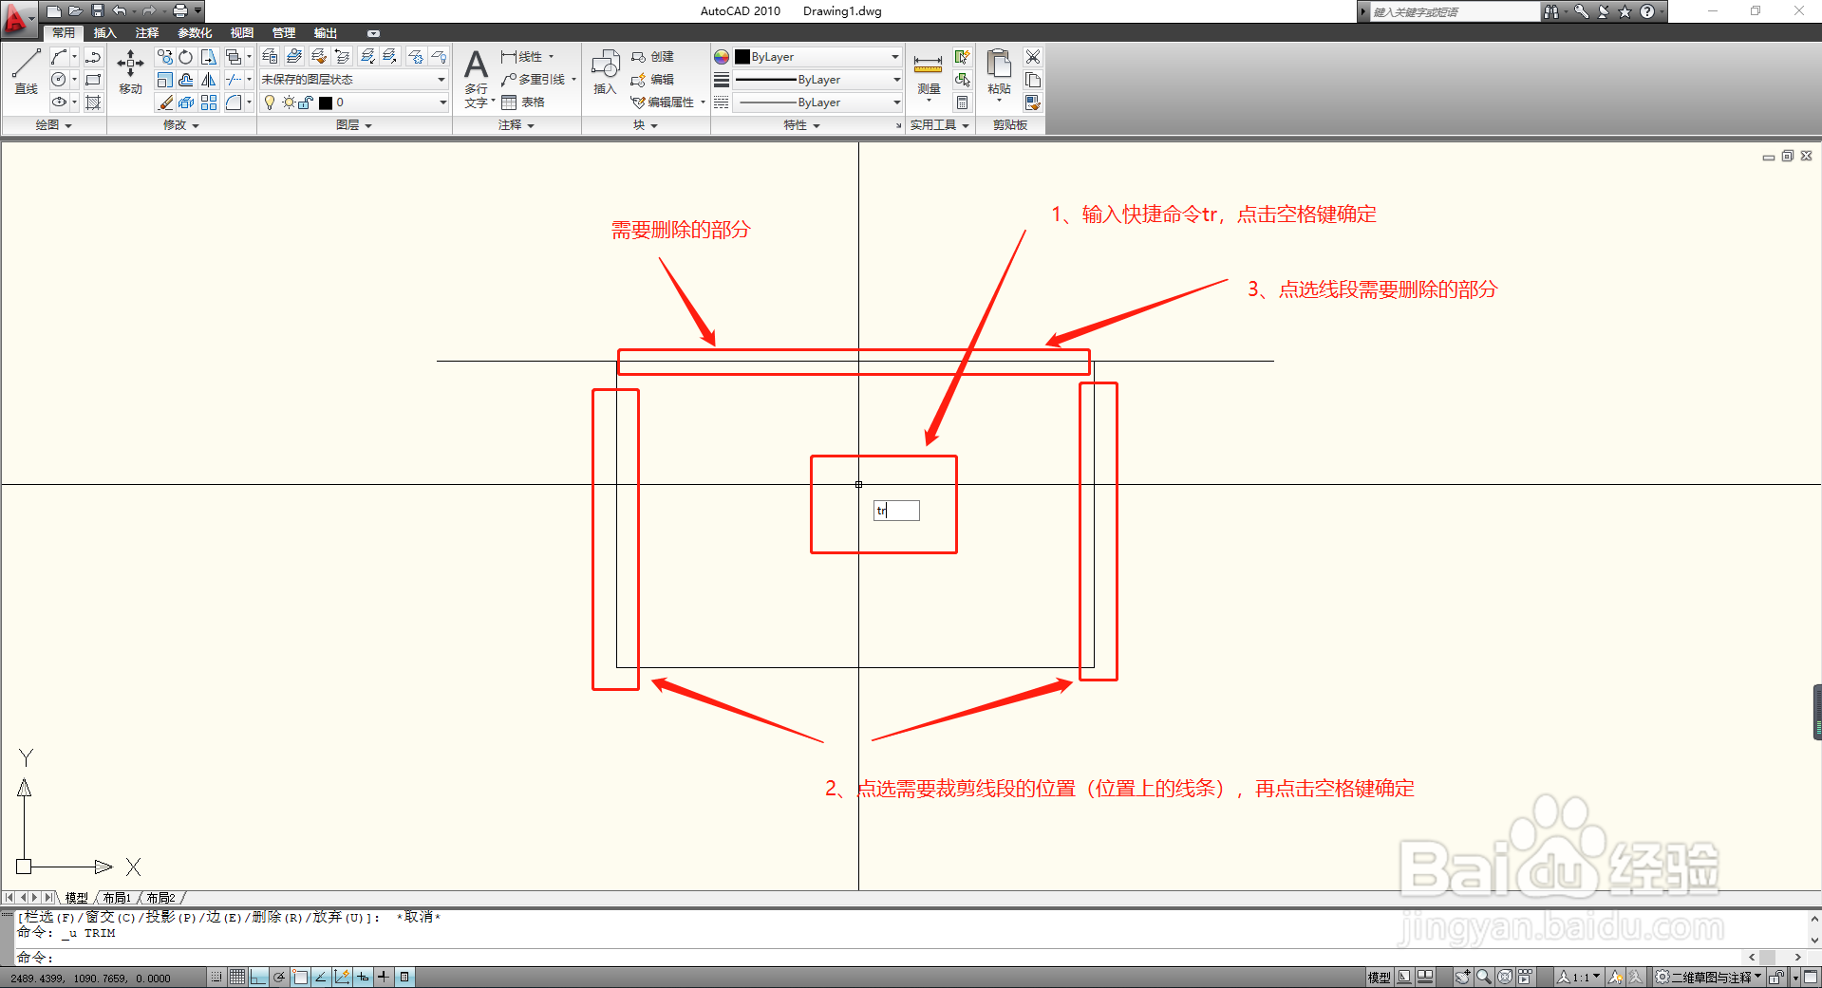Click the Cut scissors icon
This screenshot has height=988, width=1822.
[x=1033, y=57]
